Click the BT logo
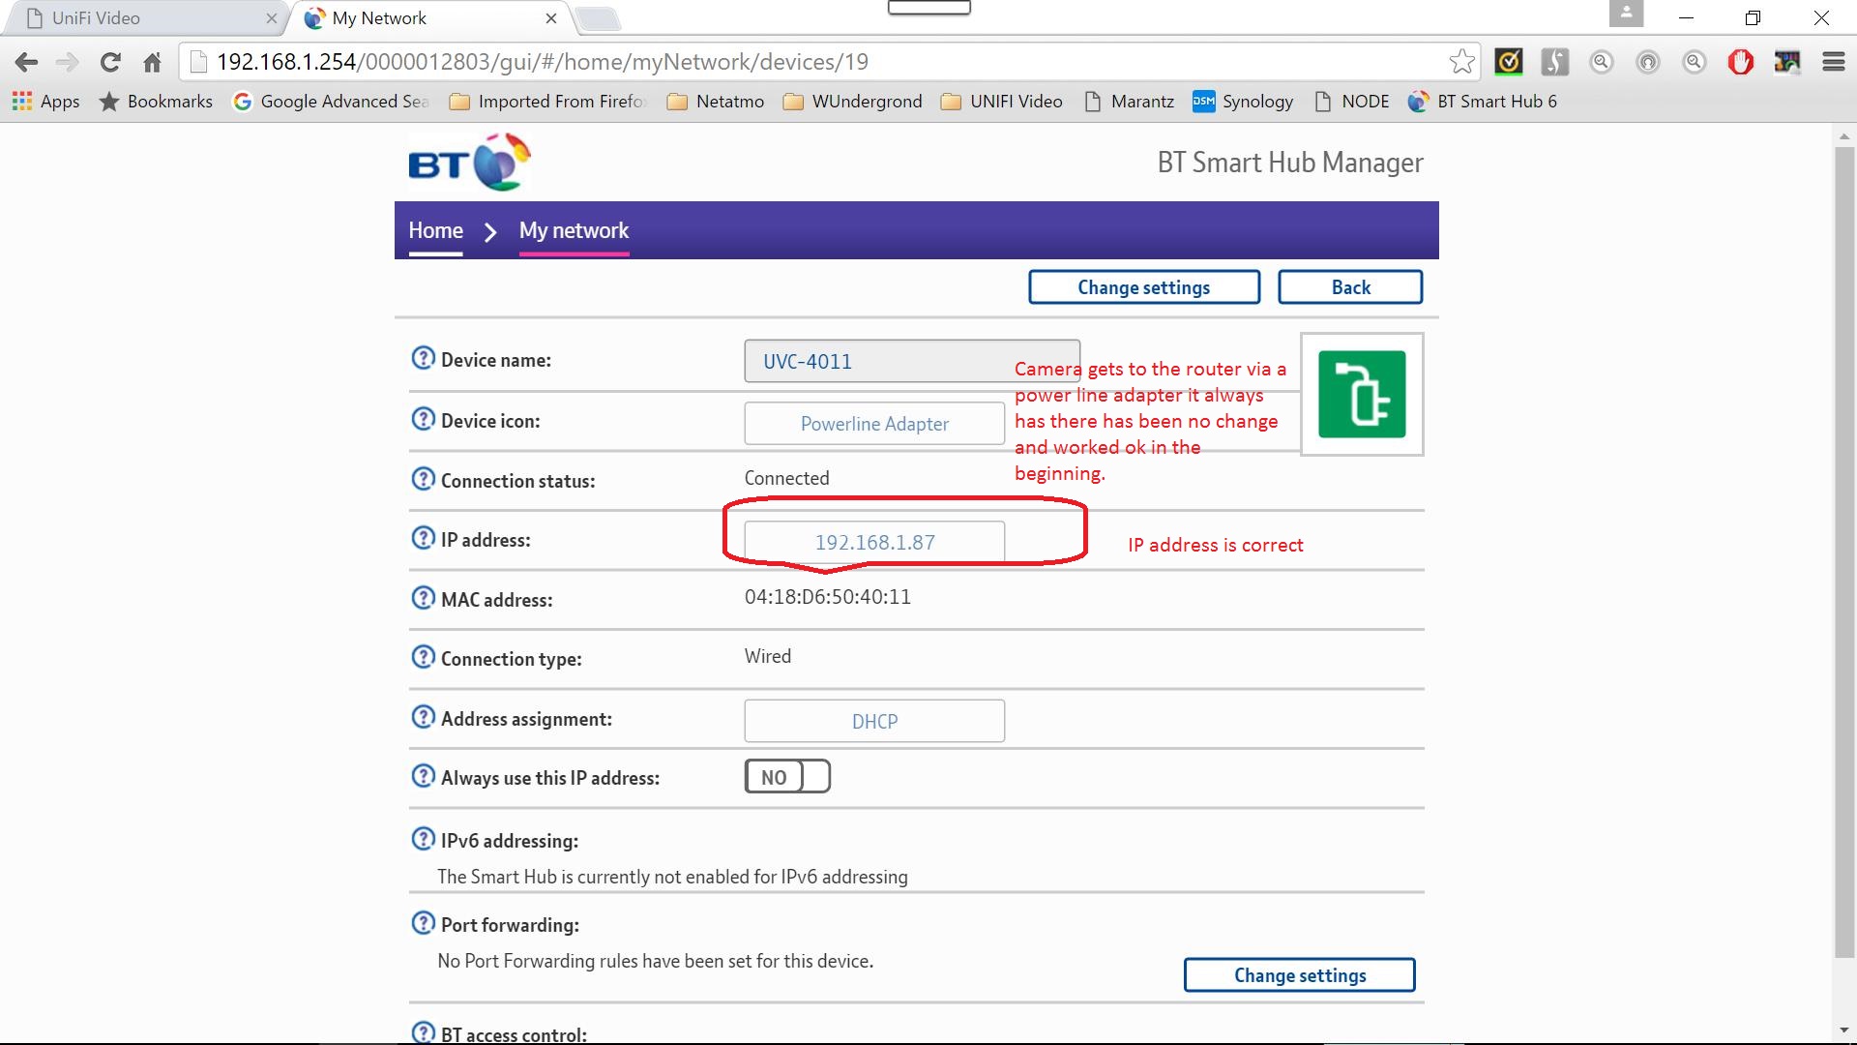Viewport: 1857px width, 1045px height. tap(469, 163)
